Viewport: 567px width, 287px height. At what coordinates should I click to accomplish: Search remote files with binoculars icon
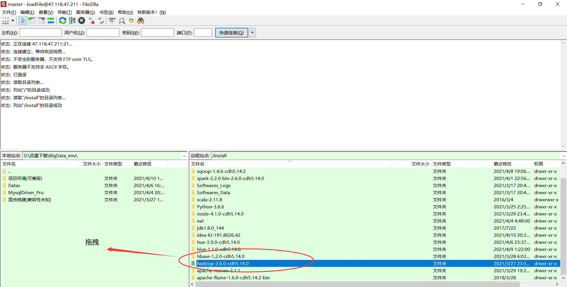[141, 20]
